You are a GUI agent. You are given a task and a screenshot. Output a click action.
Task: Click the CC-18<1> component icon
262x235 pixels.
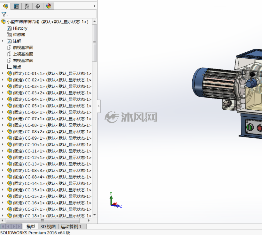pyautogui.click(x=9, y=216)
